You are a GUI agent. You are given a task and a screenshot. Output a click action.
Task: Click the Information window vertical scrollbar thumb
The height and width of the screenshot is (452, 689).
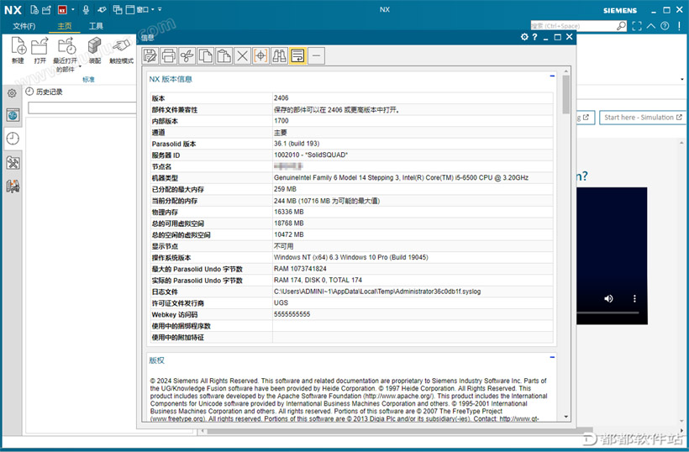(566, 94)
